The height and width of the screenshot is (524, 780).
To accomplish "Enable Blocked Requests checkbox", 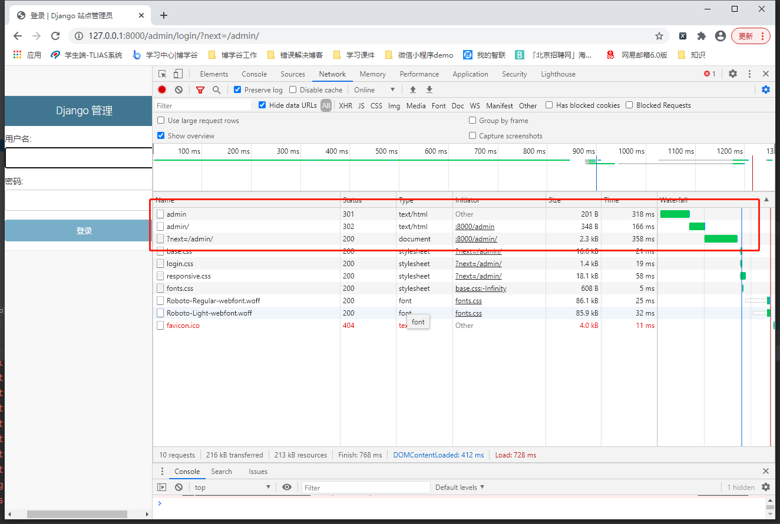I will 629,105.
